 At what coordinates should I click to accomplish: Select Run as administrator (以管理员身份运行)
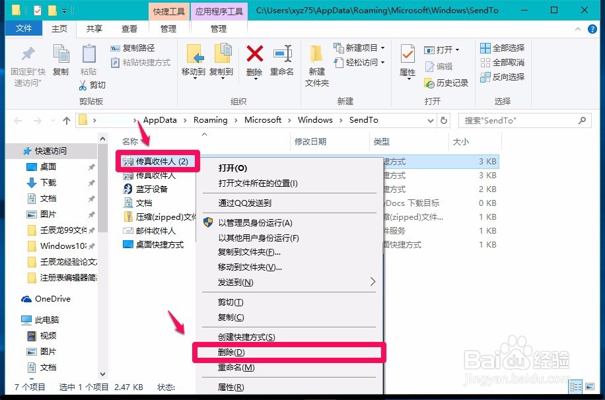(255, 222)
